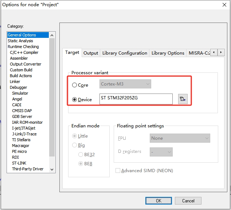This screenshot has width=231, height=210.
Task: Select the Device radio button
Action: click(x=74, y=100)
